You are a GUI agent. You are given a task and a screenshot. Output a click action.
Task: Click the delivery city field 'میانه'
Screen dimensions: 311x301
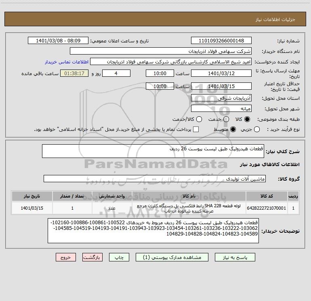coord(221,108)
